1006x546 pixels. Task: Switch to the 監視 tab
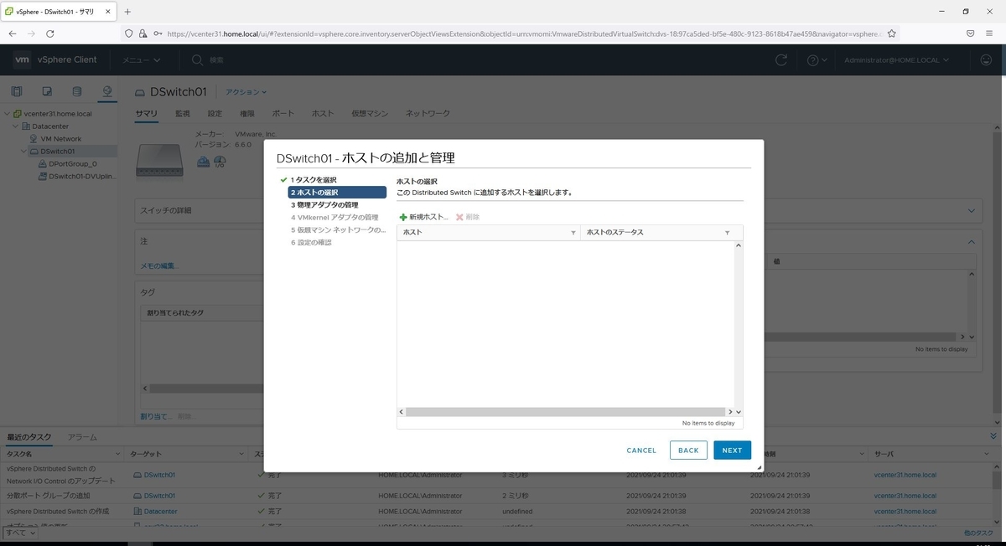(183, 113)
